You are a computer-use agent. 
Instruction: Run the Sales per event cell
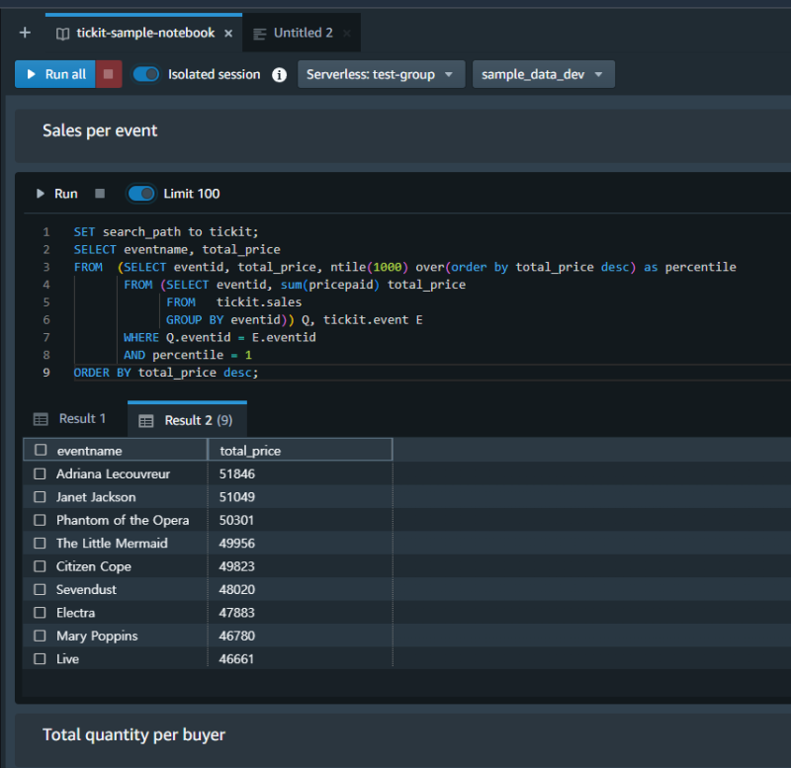pos(56,194)
